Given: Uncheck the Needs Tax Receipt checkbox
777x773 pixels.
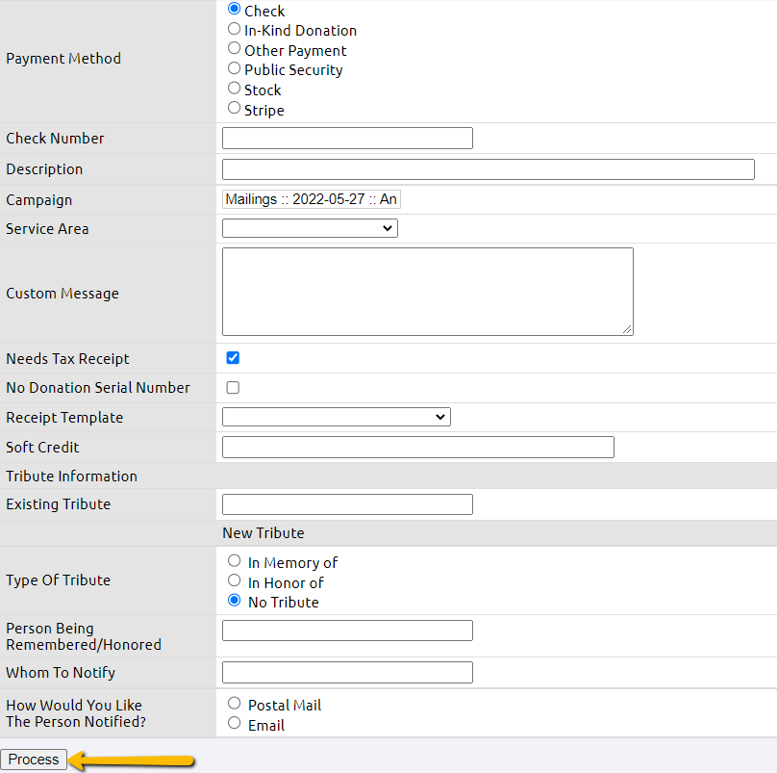Looking at the screenshot, I should [232, 357].
